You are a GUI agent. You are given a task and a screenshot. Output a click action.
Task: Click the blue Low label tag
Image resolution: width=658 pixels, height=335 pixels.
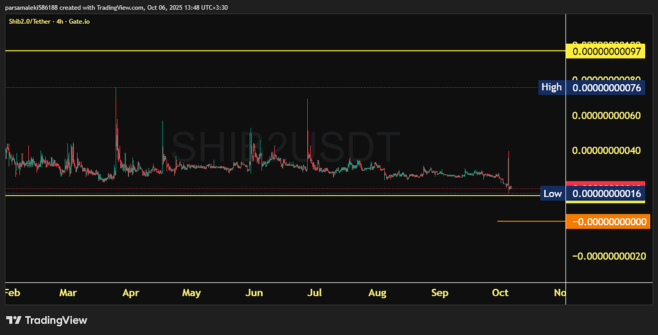[552, 193]
